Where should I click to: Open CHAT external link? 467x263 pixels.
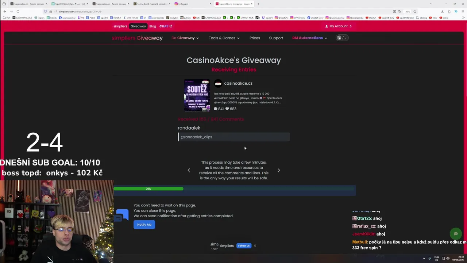tap(166, 26)
